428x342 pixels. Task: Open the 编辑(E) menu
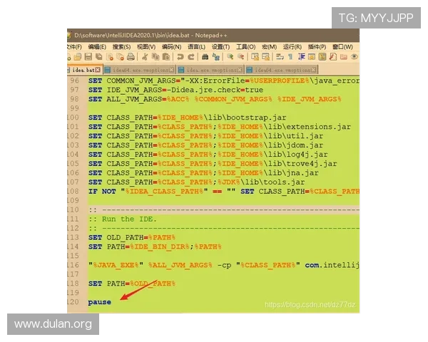[97, 47]
